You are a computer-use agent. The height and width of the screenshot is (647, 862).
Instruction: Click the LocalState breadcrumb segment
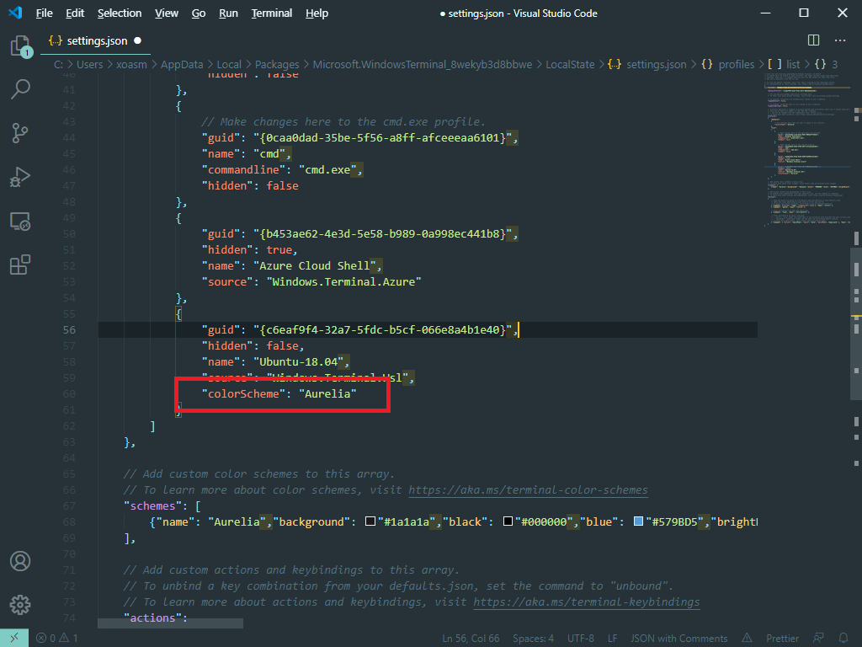(570, 64)
